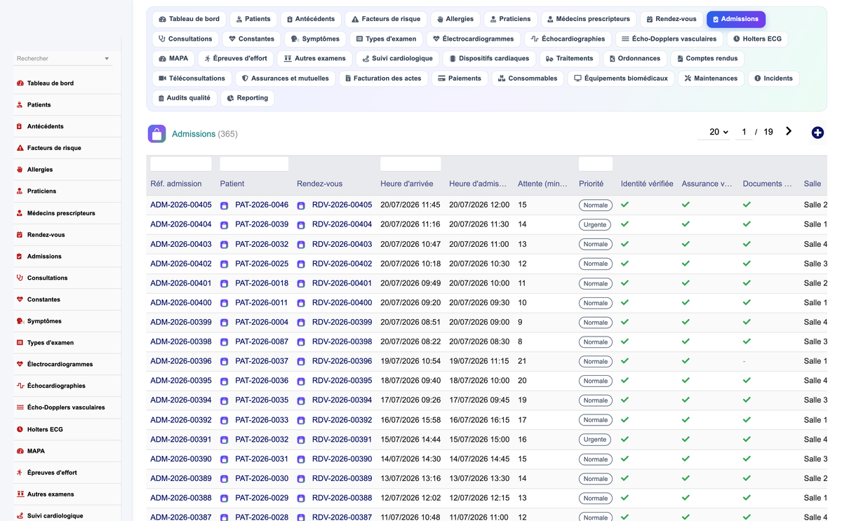Click the Priorité filter field

(596, 164)
